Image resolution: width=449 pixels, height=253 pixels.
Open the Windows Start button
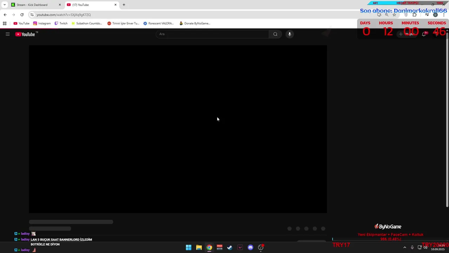click(188, 247)
